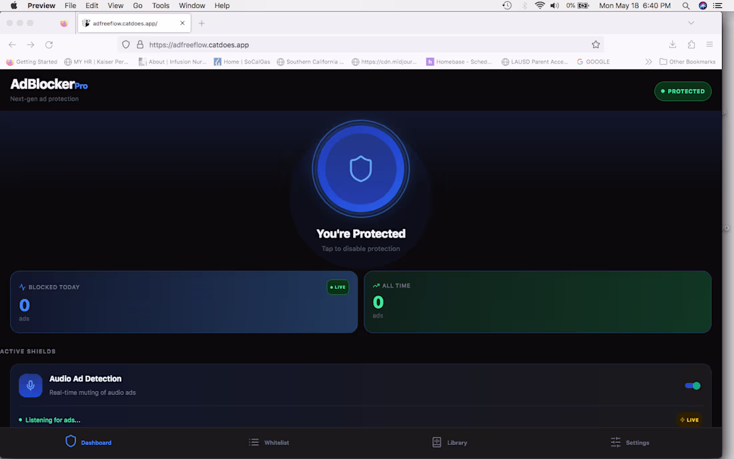This screenshot has height=459, width=734.
Task: Open the Homebase Sched bookmark
Action: click(x=459, y=62)
